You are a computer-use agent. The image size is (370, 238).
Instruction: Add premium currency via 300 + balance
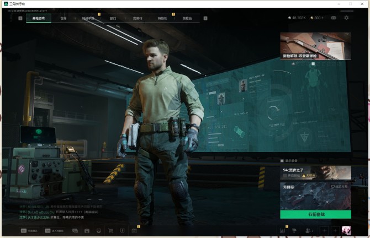point(317,18)
